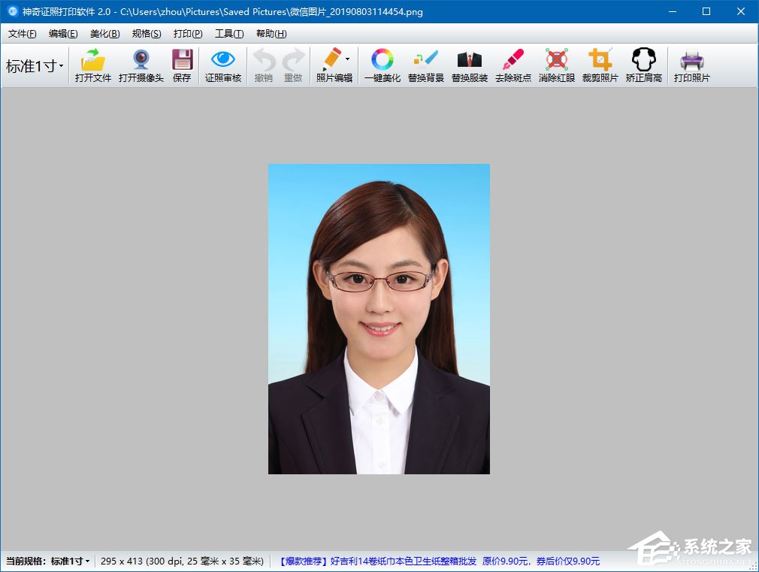Use the 去除斑点 blemish removal tool
This screenshot has height=572, width=759.
[513, 64]
